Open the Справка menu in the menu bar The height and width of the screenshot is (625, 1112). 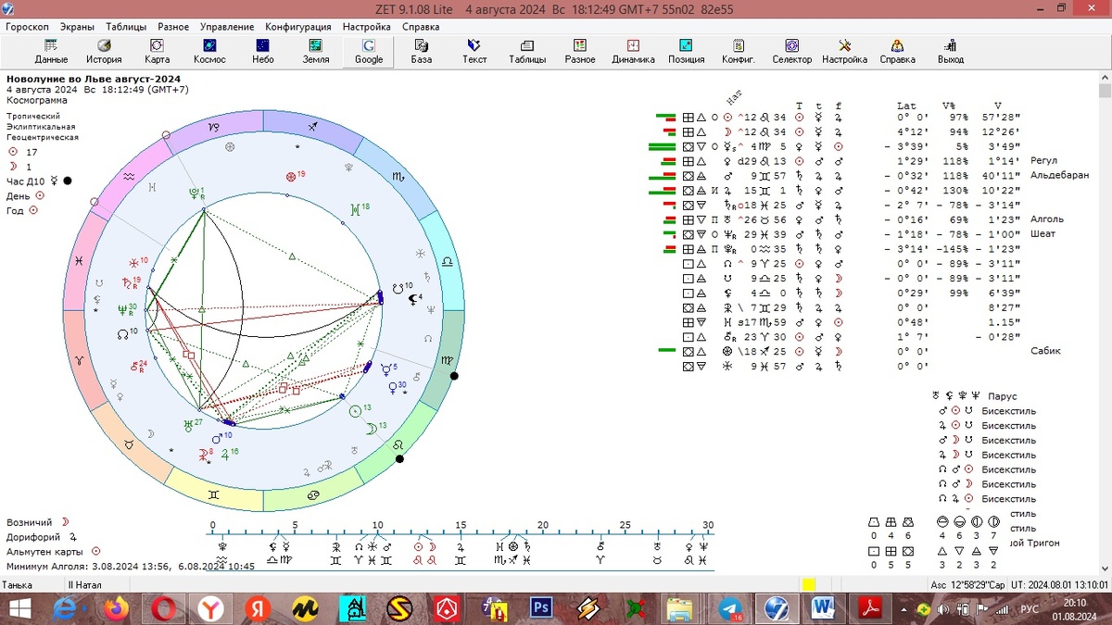click(x=421, y=27)
